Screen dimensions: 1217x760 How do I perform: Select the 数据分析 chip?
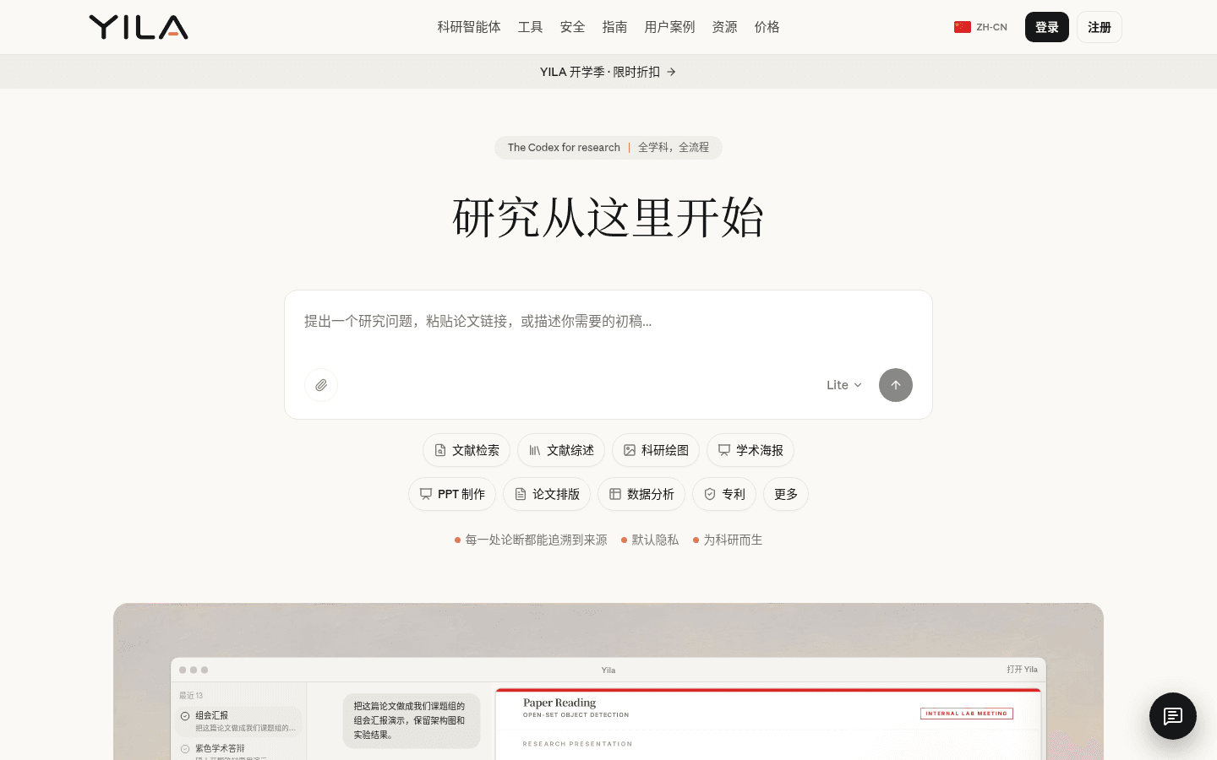click(641, 494)
